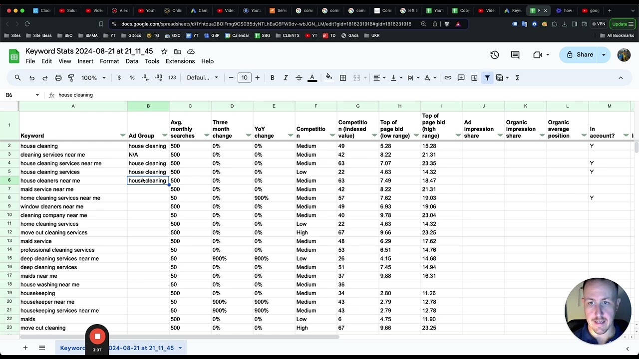Insert a chart
This screenshot has height=359, width=639.
[x=474, y=78]
